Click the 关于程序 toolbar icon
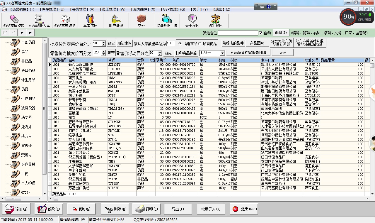Screen dimensions: 375x223 192,21
